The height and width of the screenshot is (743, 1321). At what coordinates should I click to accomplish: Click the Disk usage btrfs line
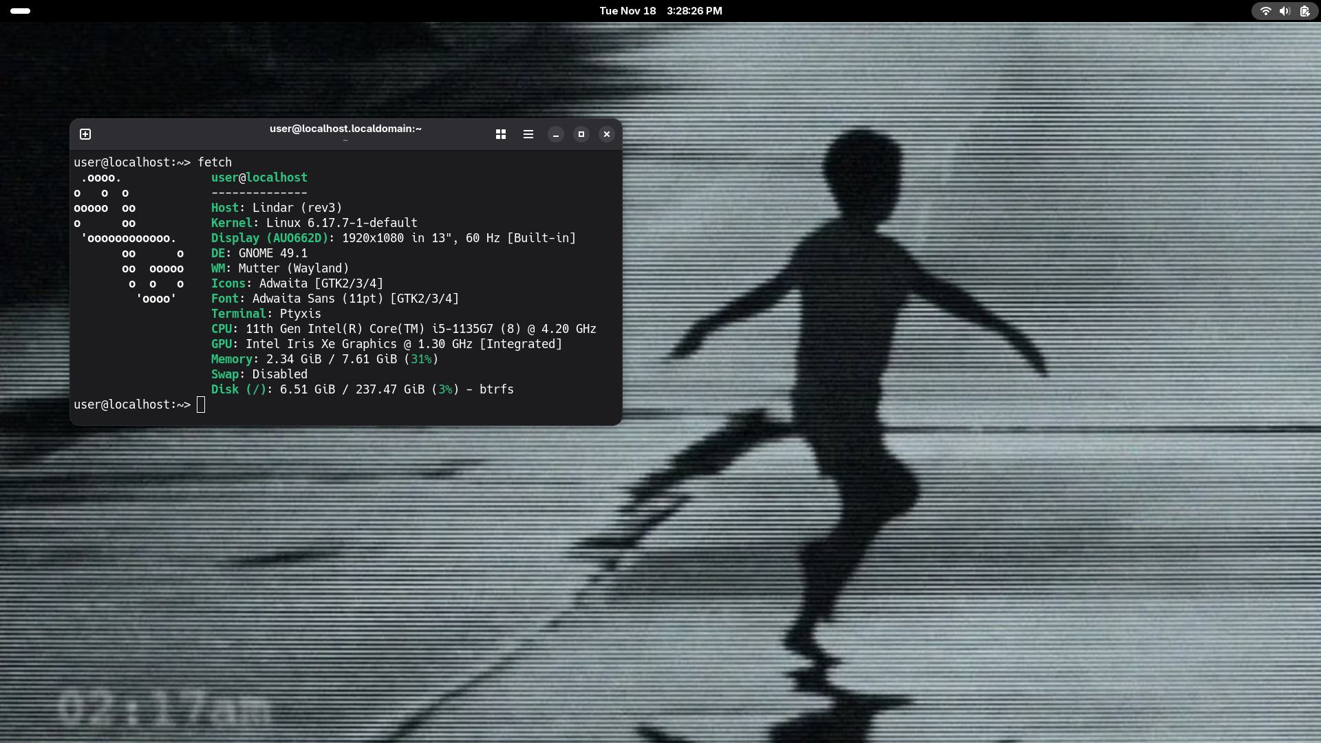[362, 389]
